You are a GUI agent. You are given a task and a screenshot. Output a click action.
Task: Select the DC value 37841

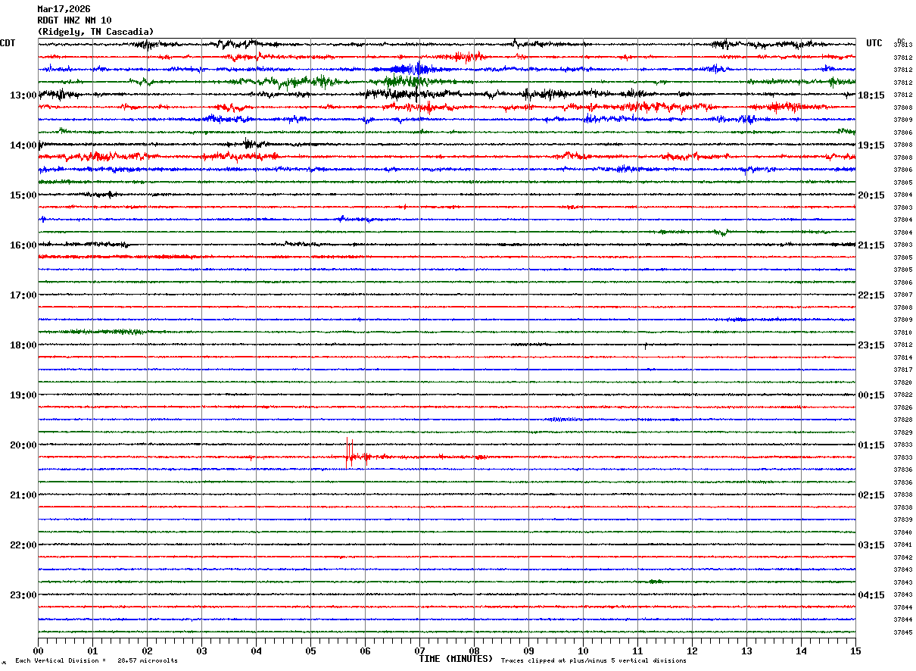903,545
